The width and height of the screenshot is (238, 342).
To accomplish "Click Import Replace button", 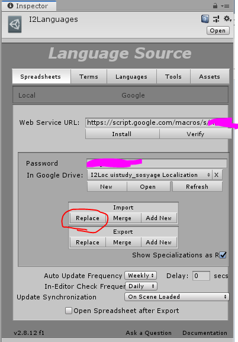I will click(x=88, y=218).
